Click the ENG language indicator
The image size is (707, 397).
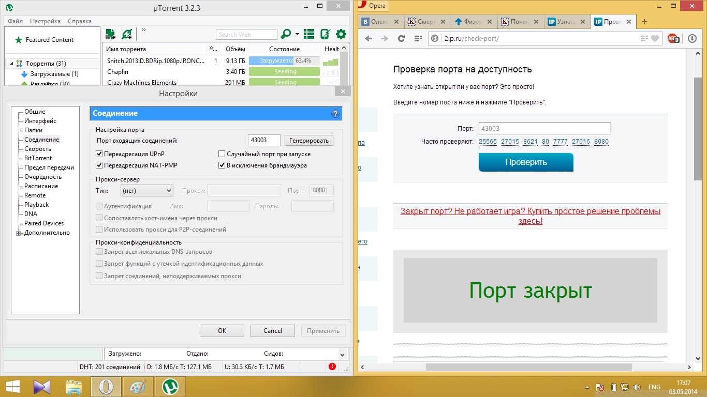click(x=654, y=387)
